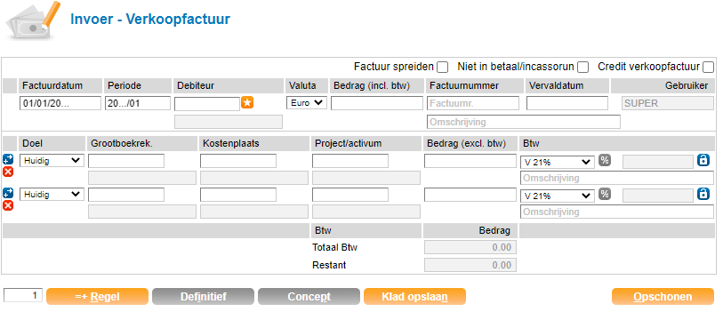Check Niet in betaal/incassorun option
The width and height of the screenshot is (723, 320).
(582, 68)
